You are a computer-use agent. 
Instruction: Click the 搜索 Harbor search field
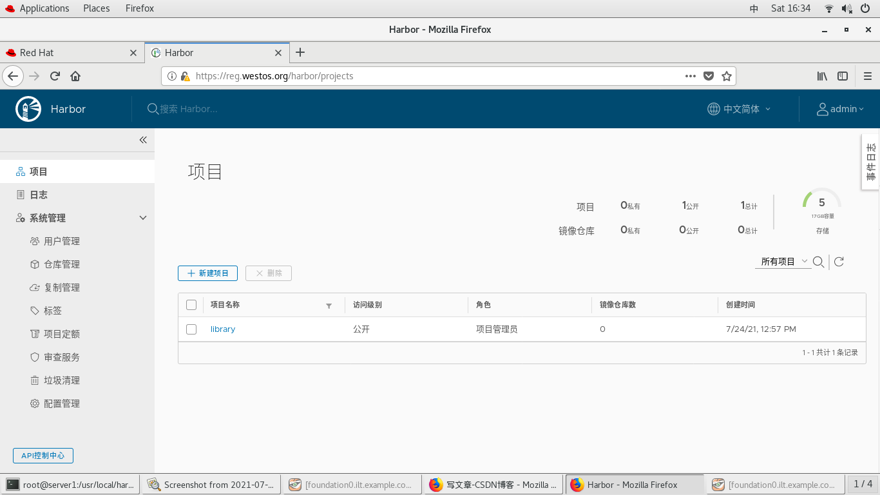pyautogui.click(x=189, y=109)
